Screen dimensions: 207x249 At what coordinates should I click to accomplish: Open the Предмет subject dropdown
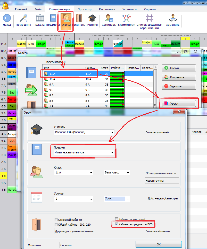pyautogui.click(x=112, y=153)
